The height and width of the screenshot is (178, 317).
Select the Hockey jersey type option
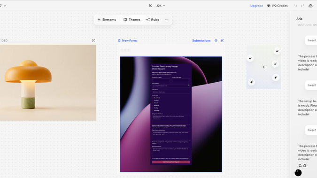coord(155,108)
